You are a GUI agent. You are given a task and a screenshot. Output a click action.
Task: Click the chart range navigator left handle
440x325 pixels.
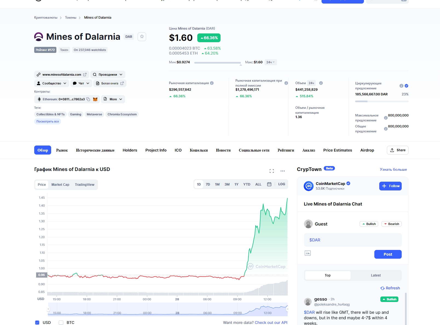48,309
